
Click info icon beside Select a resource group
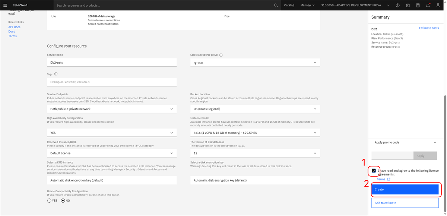[x=221, y=55]
